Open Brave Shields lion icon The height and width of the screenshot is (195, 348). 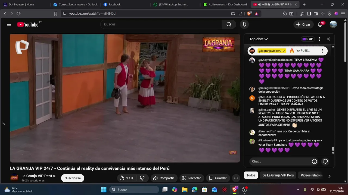pos(249,14)
